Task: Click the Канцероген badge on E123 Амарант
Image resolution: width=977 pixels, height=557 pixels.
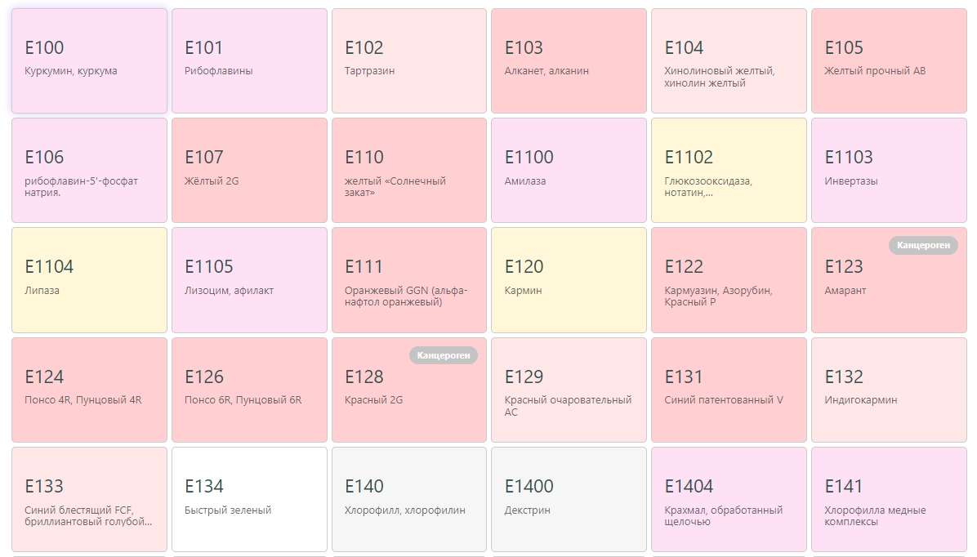Action: tap(923, 245)
